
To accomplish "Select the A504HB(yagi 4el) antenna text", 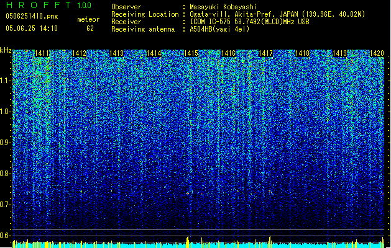I will (x=219, y=29).
